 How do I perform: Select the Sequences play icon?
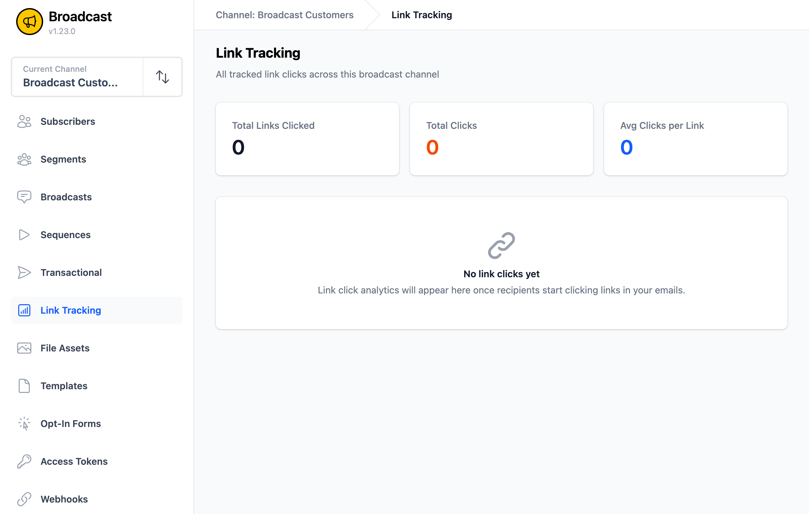click(x=24, y=235)
